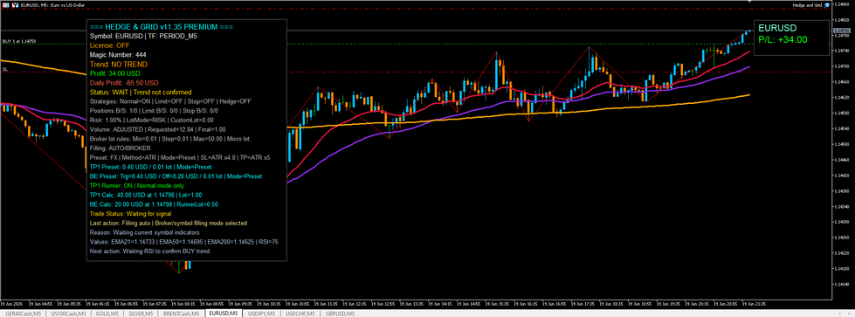The width and height of the screenshot is (855, 317).
Task: Click the 'HEDGE & GRID v11.35 PREMIUM' header
Action: (162, 27)
